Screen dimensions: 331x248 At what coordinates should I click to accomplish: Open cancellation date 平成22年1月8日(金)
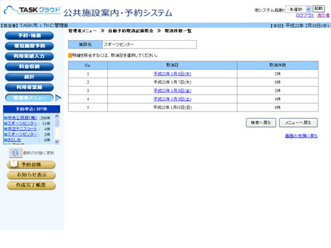click(172, 90)
